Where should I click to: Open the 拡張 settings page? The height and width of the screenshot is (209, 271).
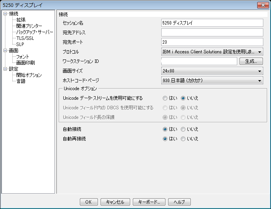click(x=21, y=20)
